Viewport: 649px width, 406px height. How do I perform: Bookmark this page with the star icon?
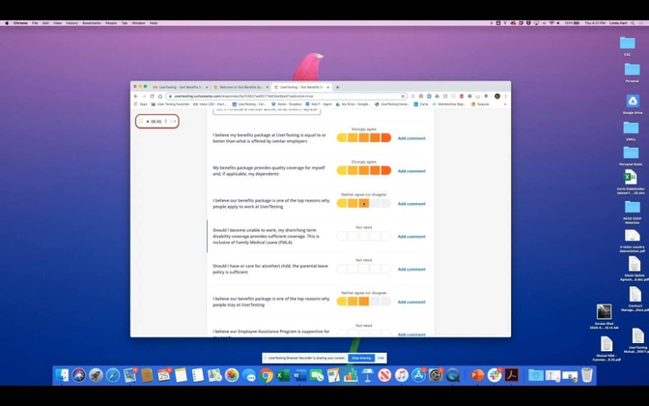click(403, 96)
